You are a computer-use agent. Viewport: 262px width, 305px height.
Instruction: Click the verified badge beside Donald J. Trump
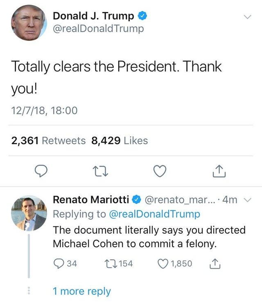142,16
